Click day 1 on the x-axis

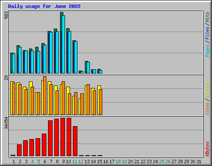coord(14,161)
